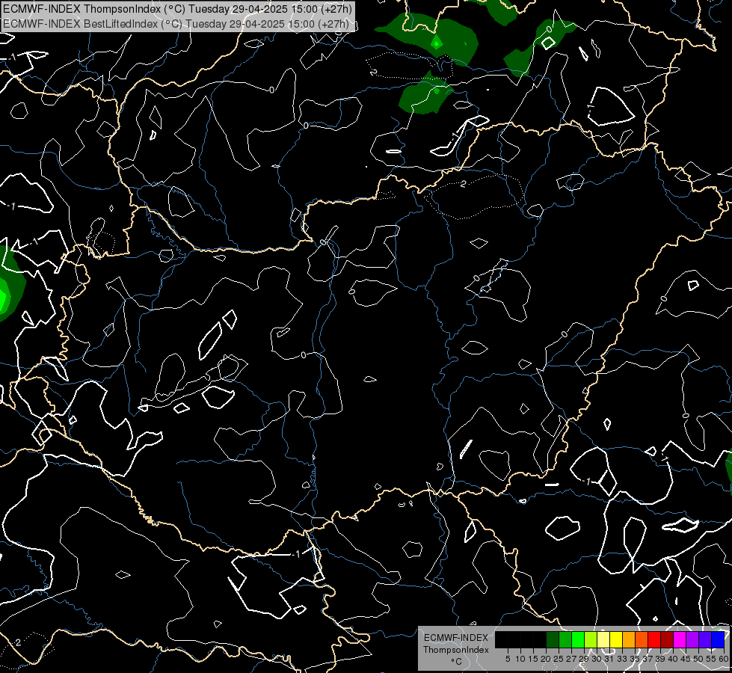This screenshot has width=732, height=673.
Task: Click legend tick label 31
Action: point(609,659)
